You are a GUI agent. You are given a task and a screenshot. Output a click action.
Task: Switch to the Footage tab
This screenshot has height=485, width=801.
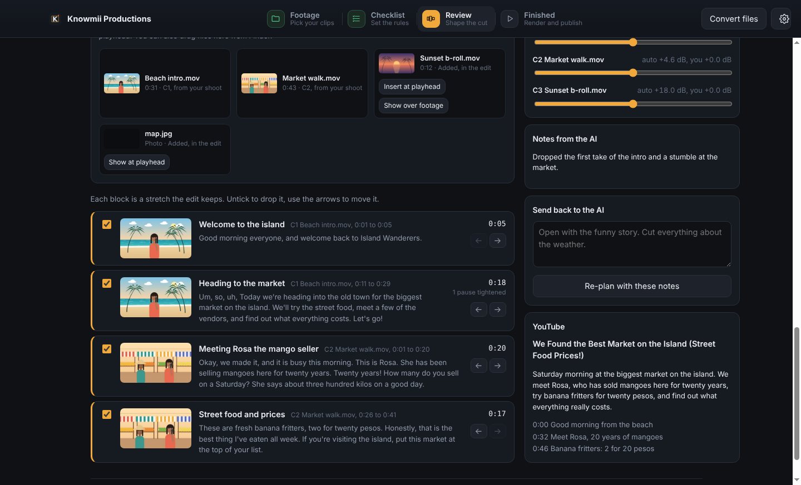point(301,19)
